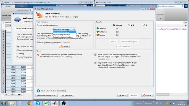Open Skype from the taskbar
Viewport: 189px width, 106px height.
tap(38, 103)
